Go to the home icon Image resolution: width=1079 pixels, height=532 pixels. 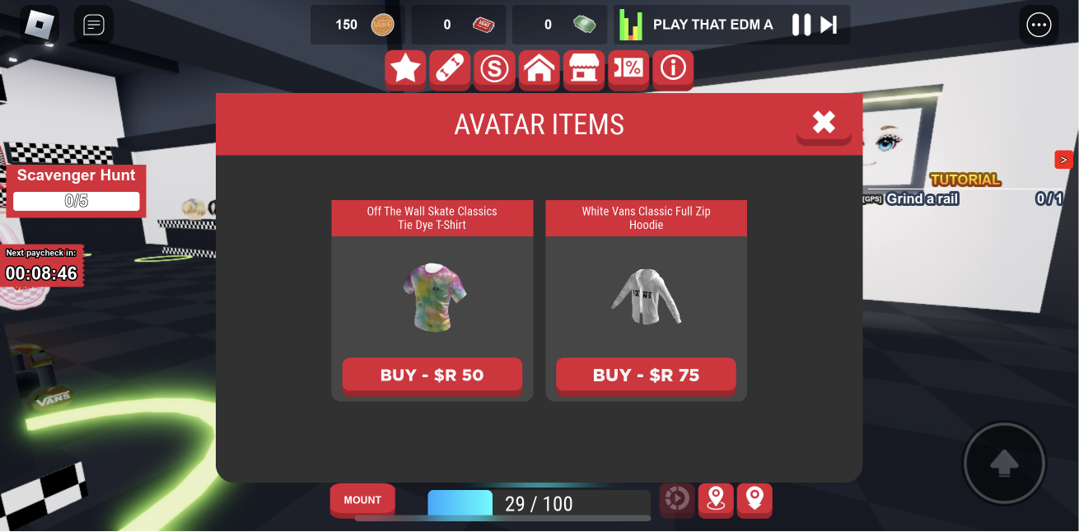(539, 69)
